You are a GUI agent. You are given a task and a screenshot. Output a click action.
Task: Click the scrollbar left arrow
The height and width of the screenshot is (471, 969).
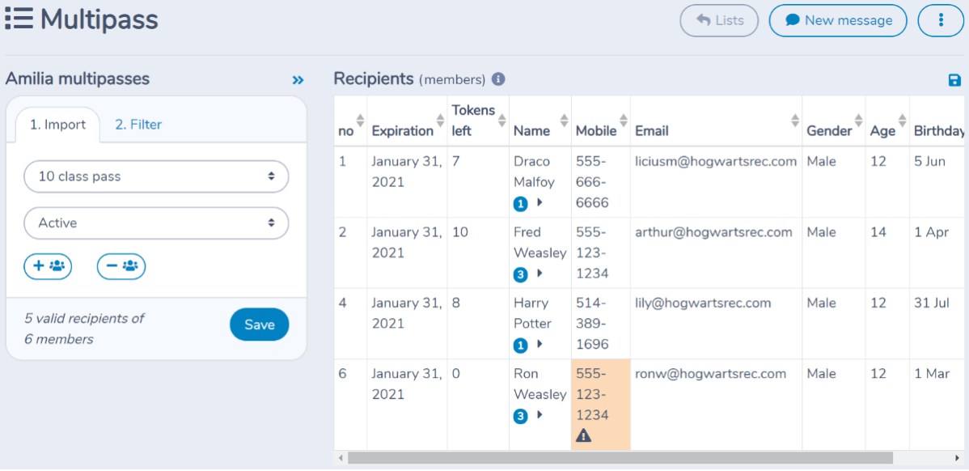point(339,458)
